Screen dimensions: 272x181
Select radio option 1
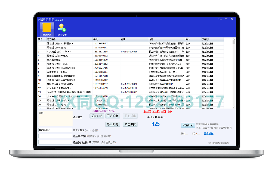(x=182, y=134)
